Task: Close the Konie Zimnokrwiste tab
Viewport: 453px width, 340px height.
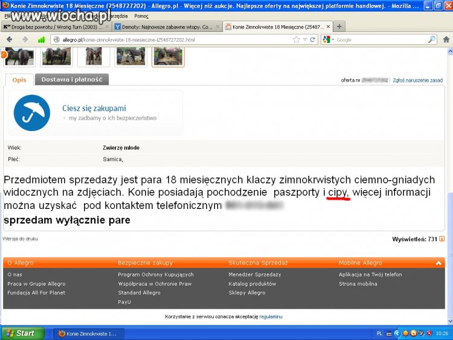Action: click(328, 27)
